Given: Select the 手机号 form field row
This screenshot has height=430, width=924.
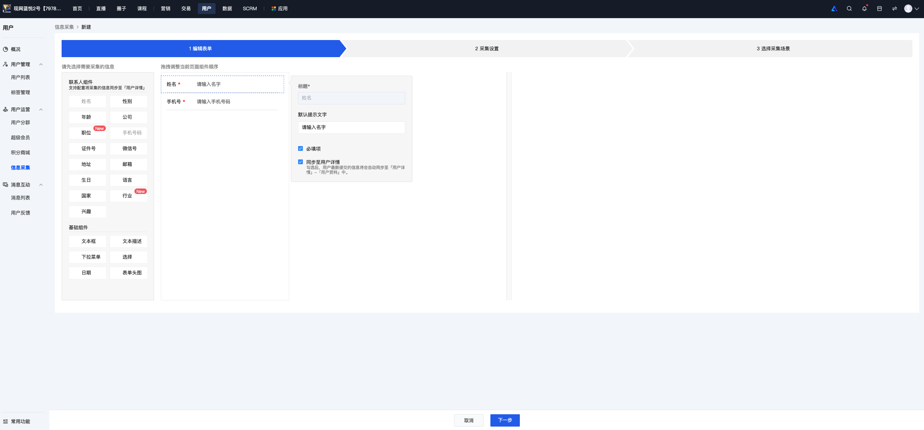Looking at the screenshot, I should 222,102.
